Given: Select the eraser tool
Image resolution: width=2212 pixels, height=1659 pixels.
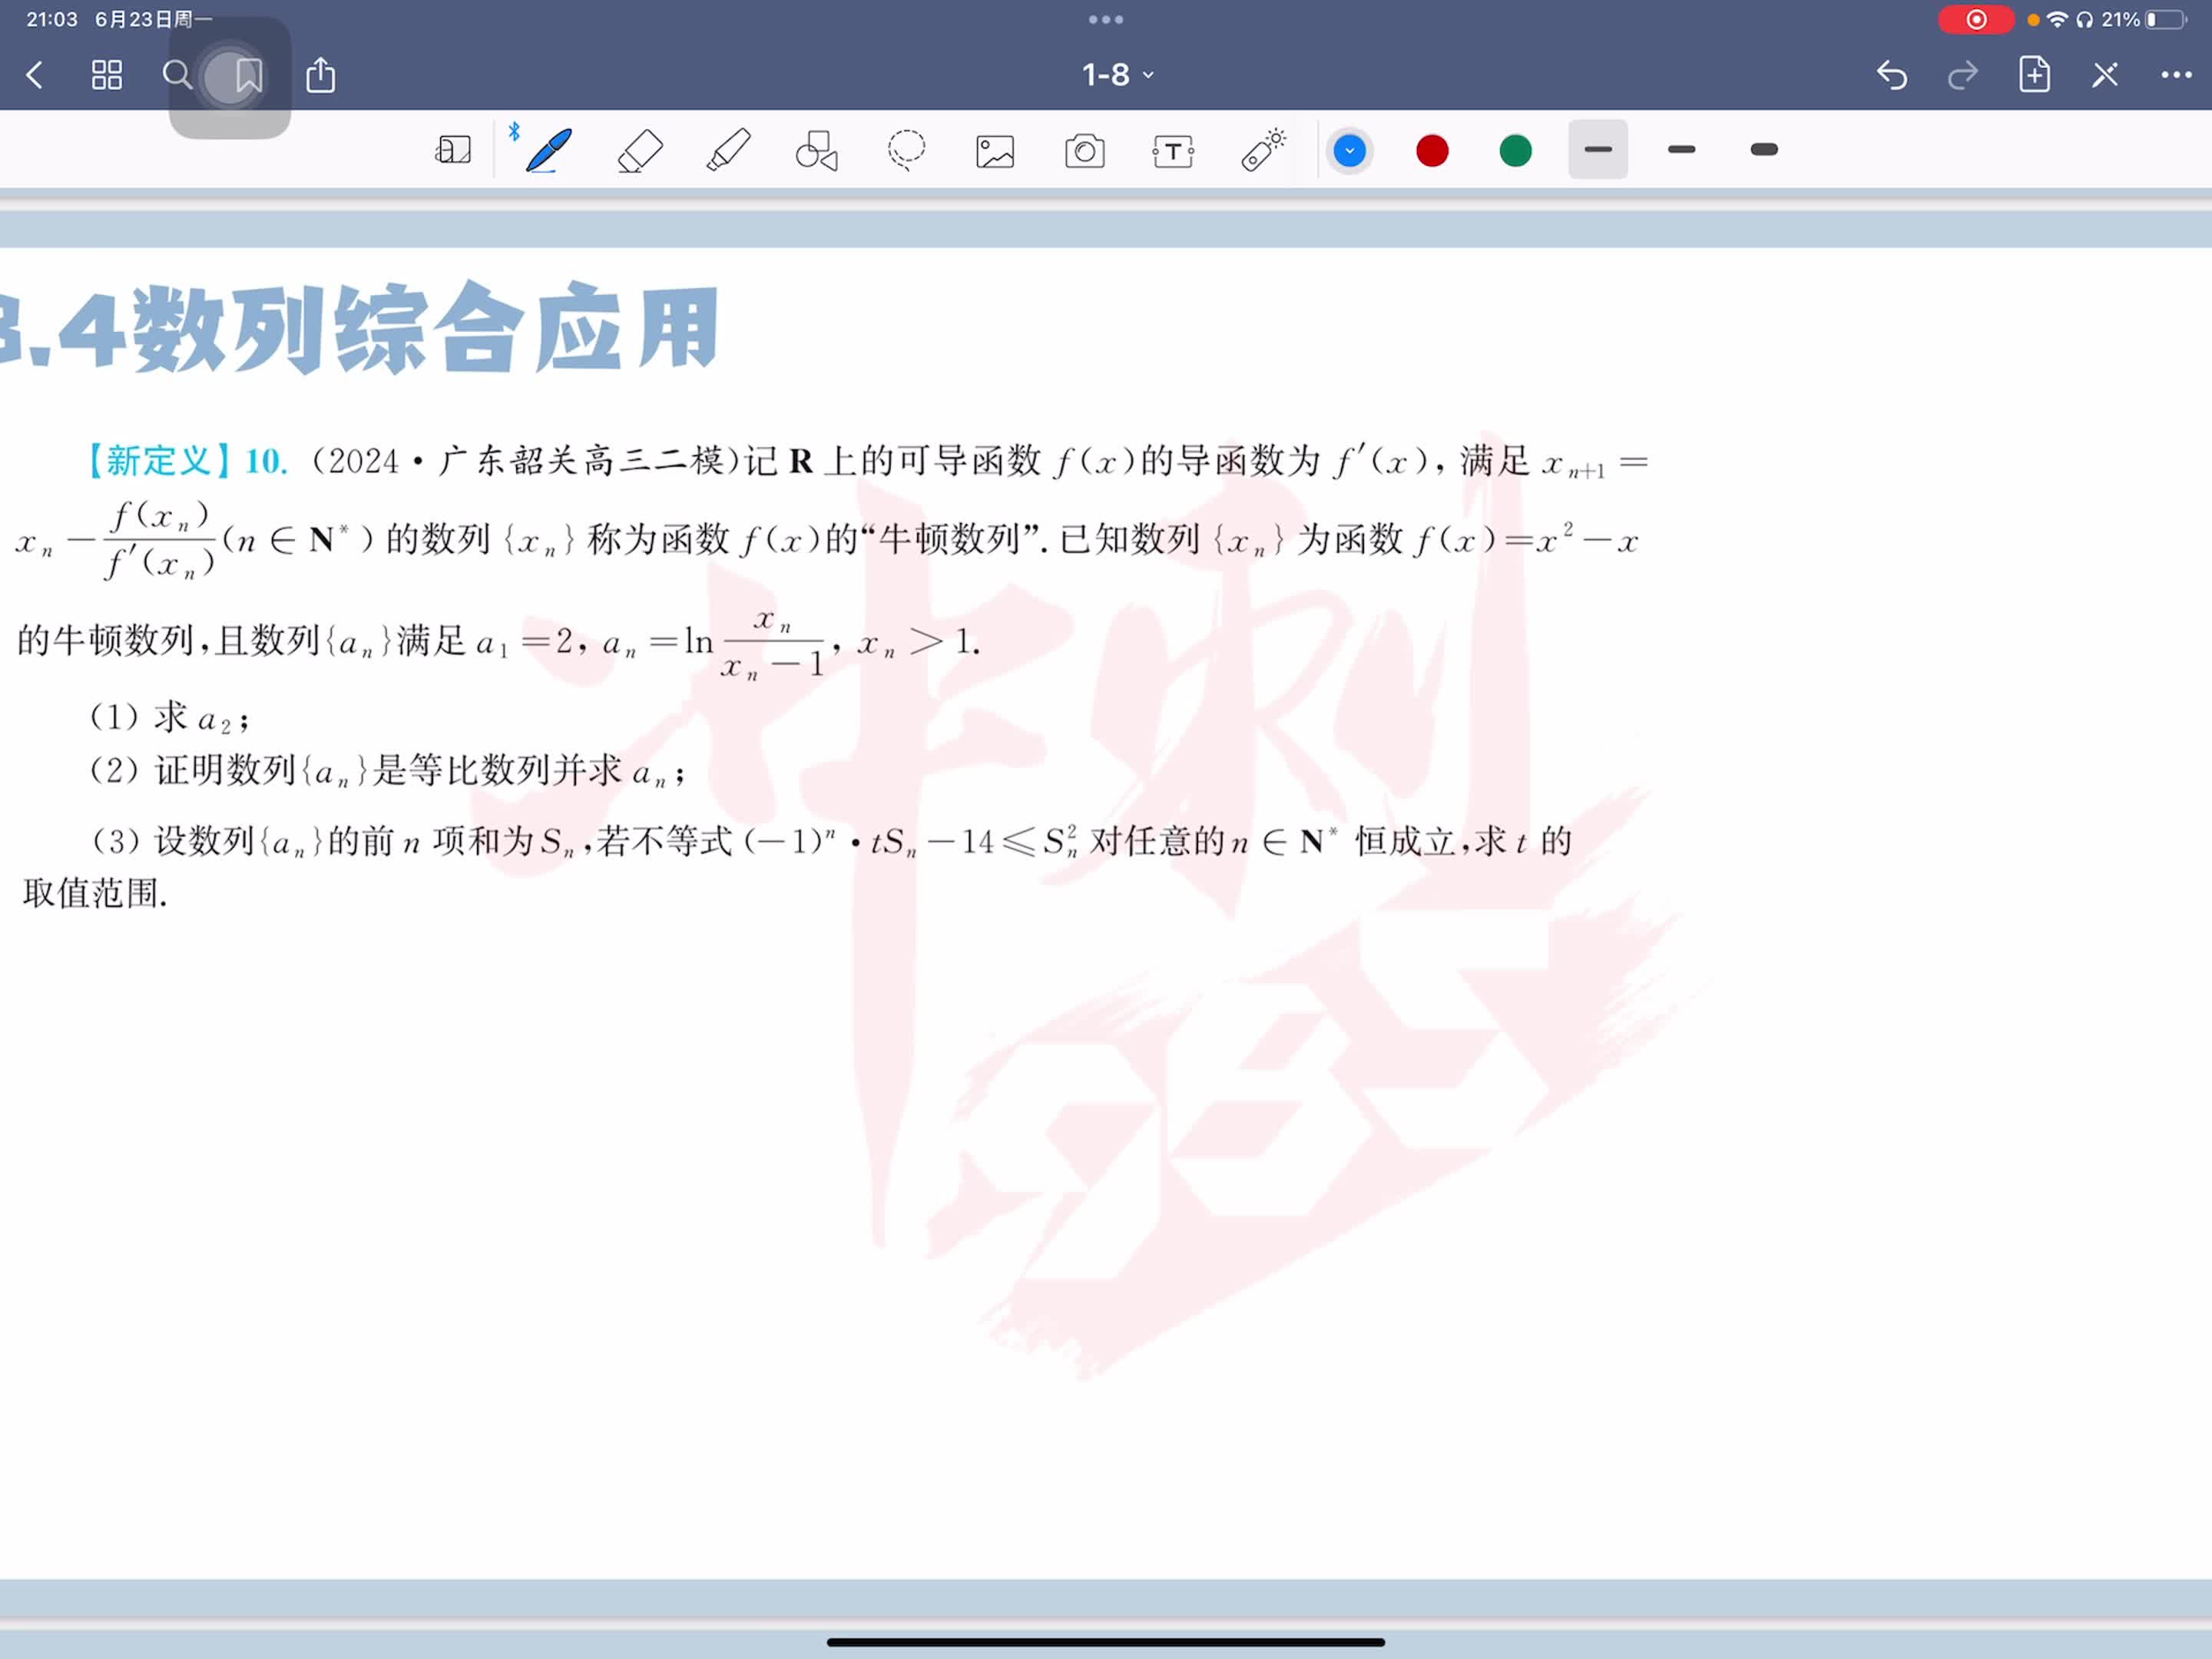Looking at the screenshot, I should [640, 151].
